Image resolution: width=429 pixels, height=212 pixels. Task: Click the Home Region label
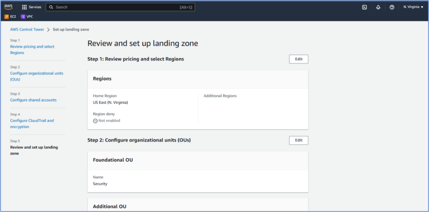(105, 96)
